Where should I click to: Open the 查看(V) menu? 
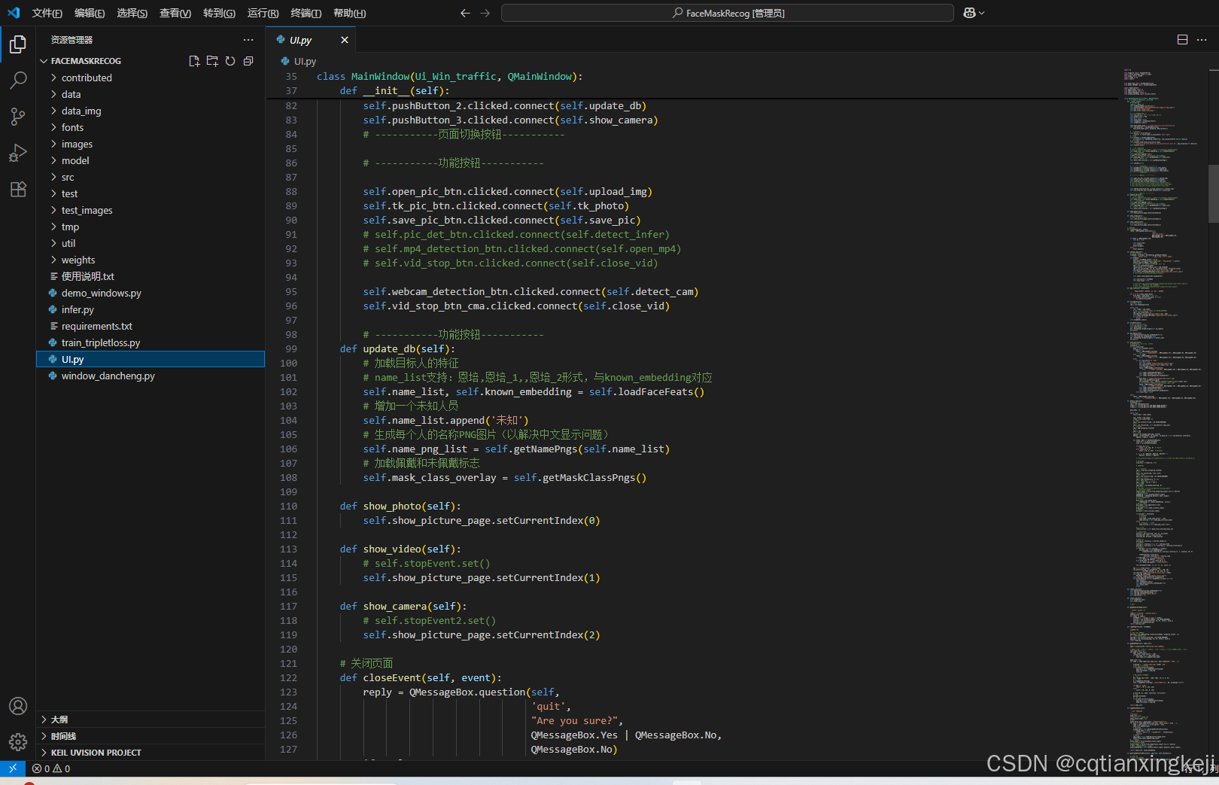pos(175,13)
